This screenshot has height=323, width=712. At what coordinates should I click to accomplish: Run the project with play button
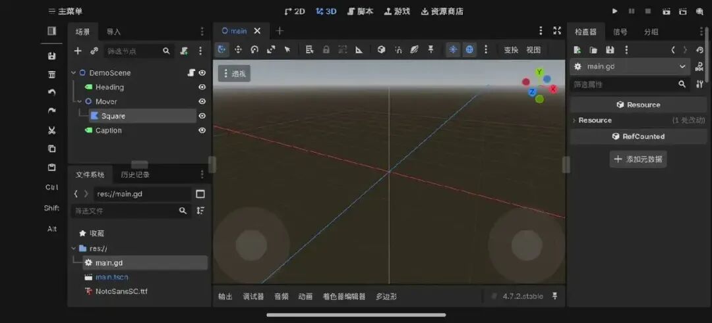tap(615, 11)
